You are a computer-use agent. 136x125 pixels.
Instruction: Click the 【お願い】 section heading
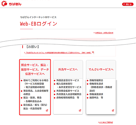(x=32, y=47)
